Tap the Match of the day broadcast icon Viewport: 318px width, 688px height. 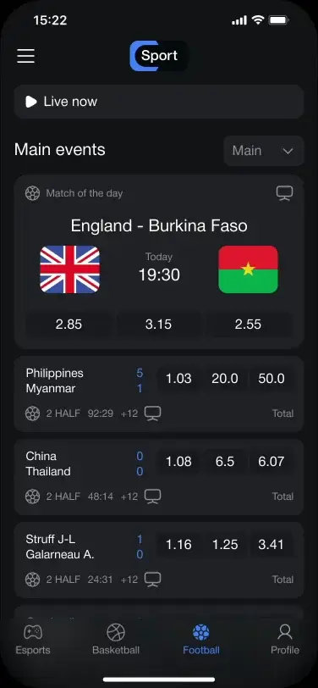click(x=285, y=193)
